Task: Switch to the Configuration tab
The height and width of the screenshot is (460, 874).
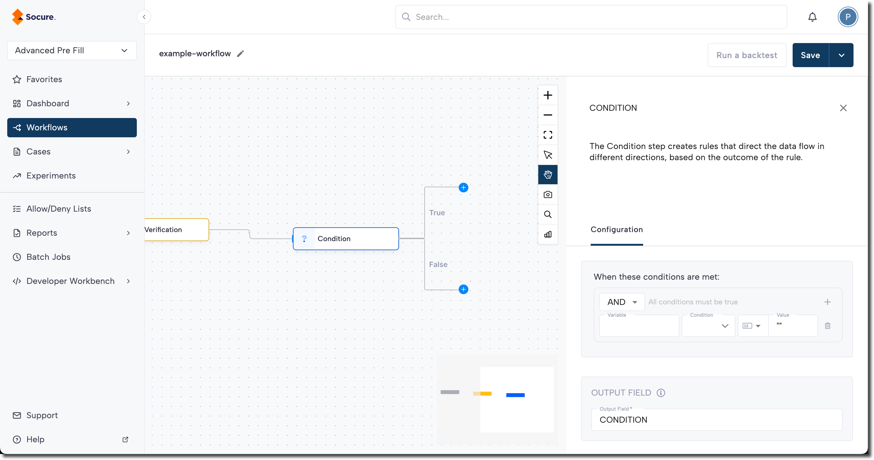Action: click(x=617, y=229)
